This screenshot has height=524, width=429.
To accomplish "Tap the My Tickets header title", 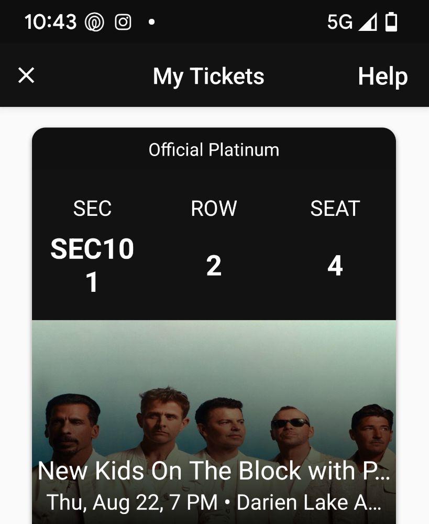I will point(208,77).
